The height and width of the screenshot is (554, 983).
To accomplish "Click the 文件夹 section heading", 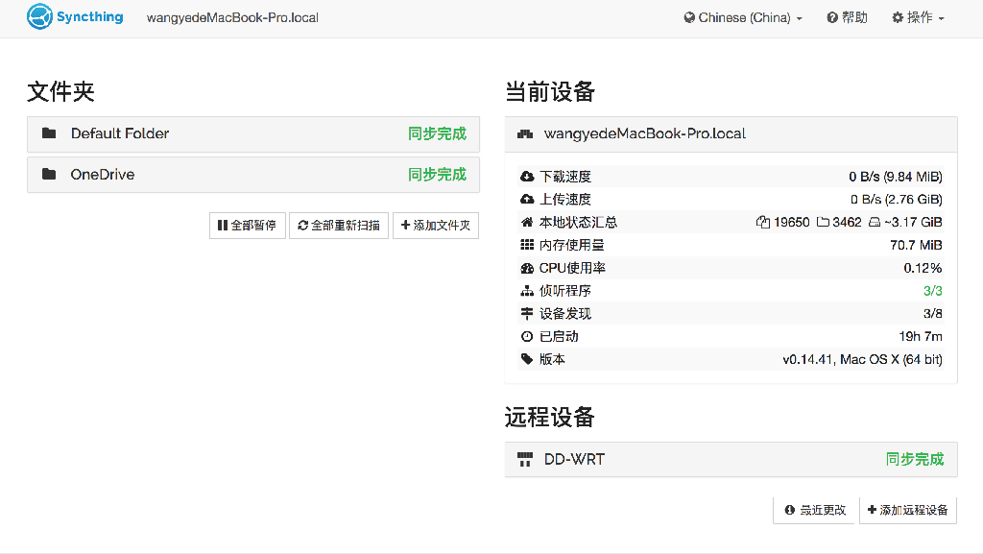I will point(60,91).
